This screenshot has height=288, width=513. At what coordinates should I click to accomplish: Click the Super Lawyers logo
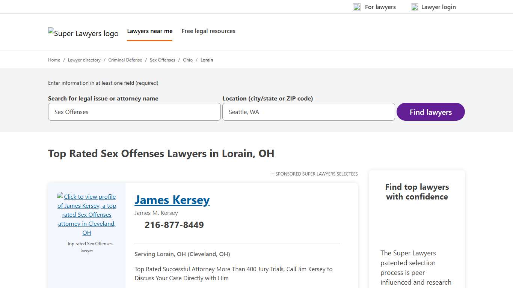(x=83, y=33)
